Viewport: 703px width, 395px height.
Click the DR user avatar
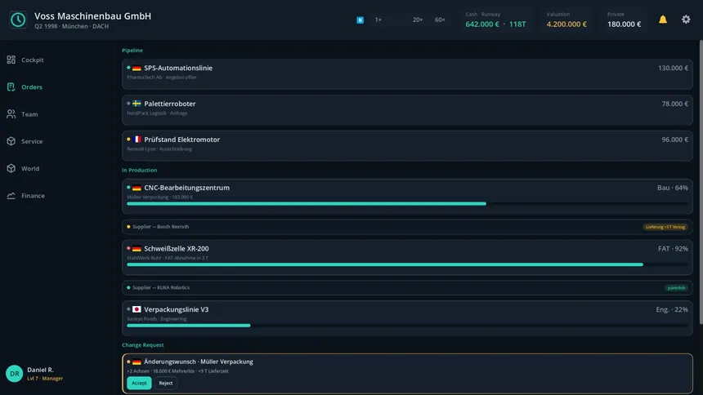[15, 374]
